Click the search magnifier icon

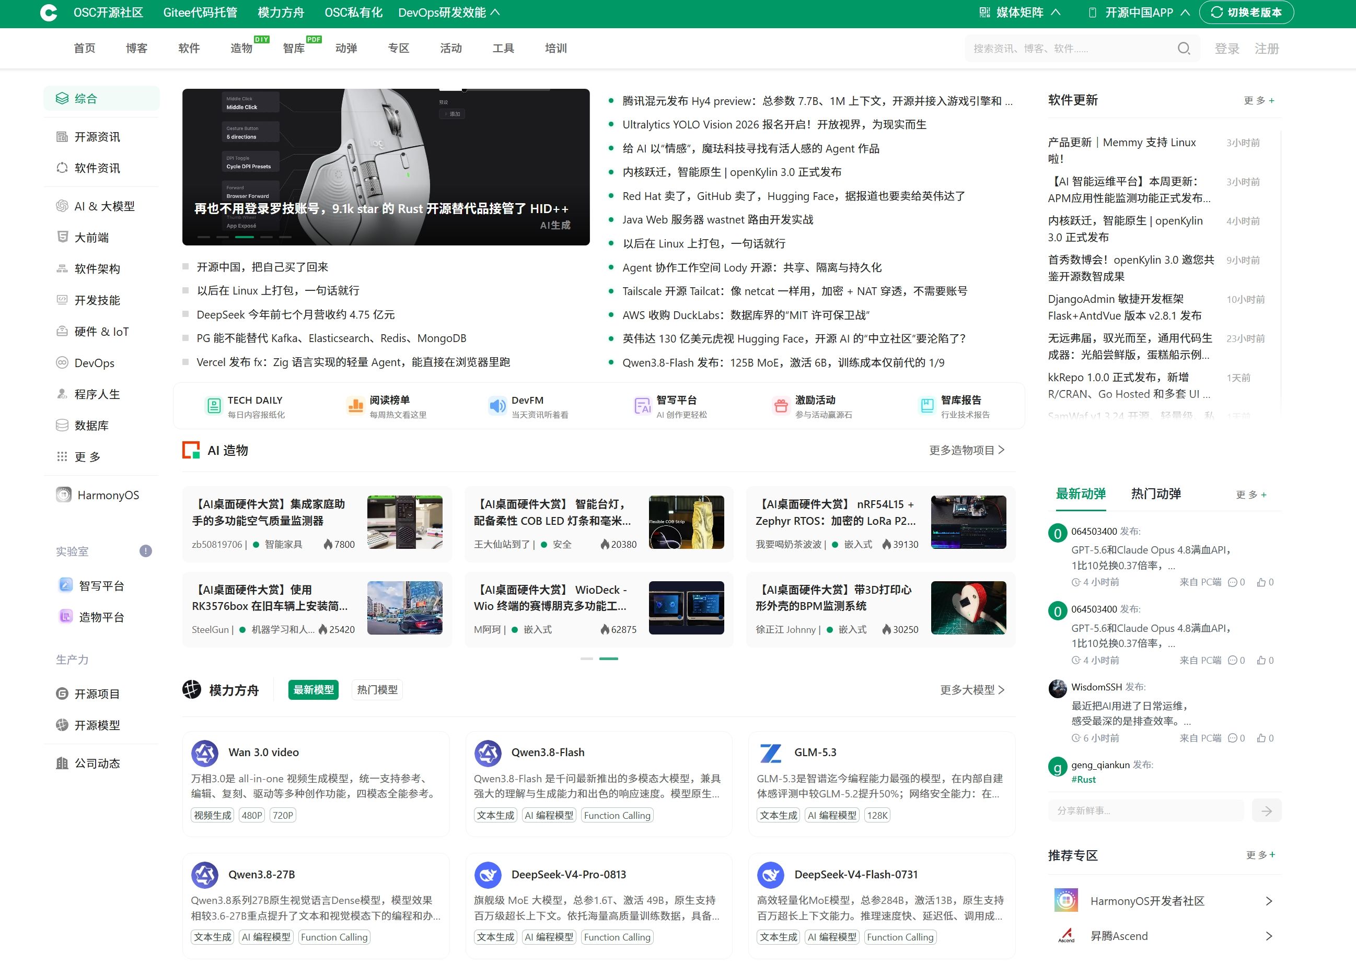(1184, 48)
